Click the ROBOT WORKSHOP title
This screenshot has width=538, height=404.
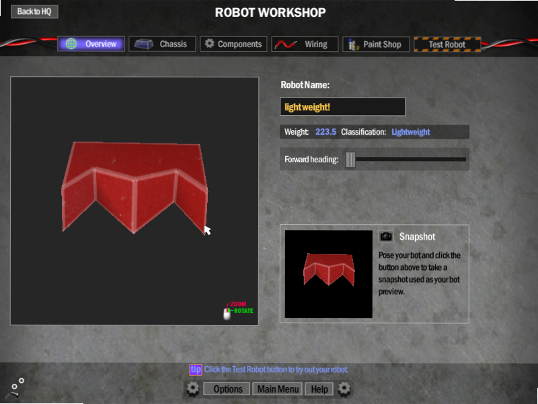click(x=270, y=13)
